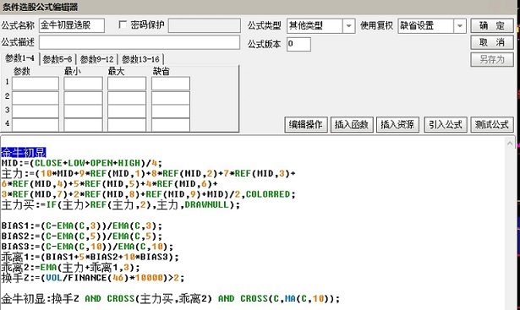Screen dimensions: 520x310
Task: Click the 插入资源 button
Action: coord(397,124)
